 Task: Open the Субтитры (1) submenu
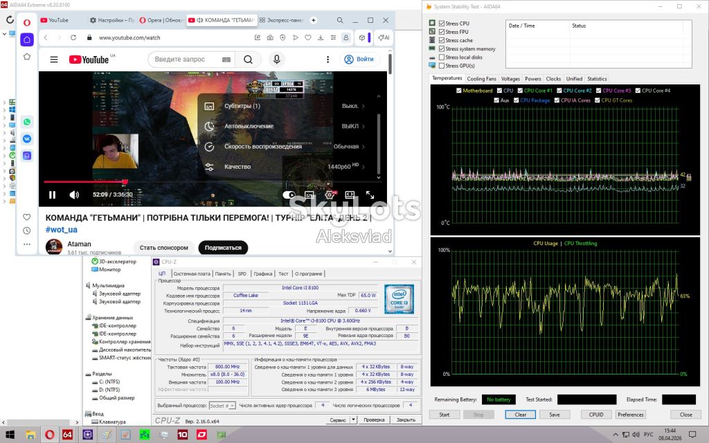tap(285, 106)
